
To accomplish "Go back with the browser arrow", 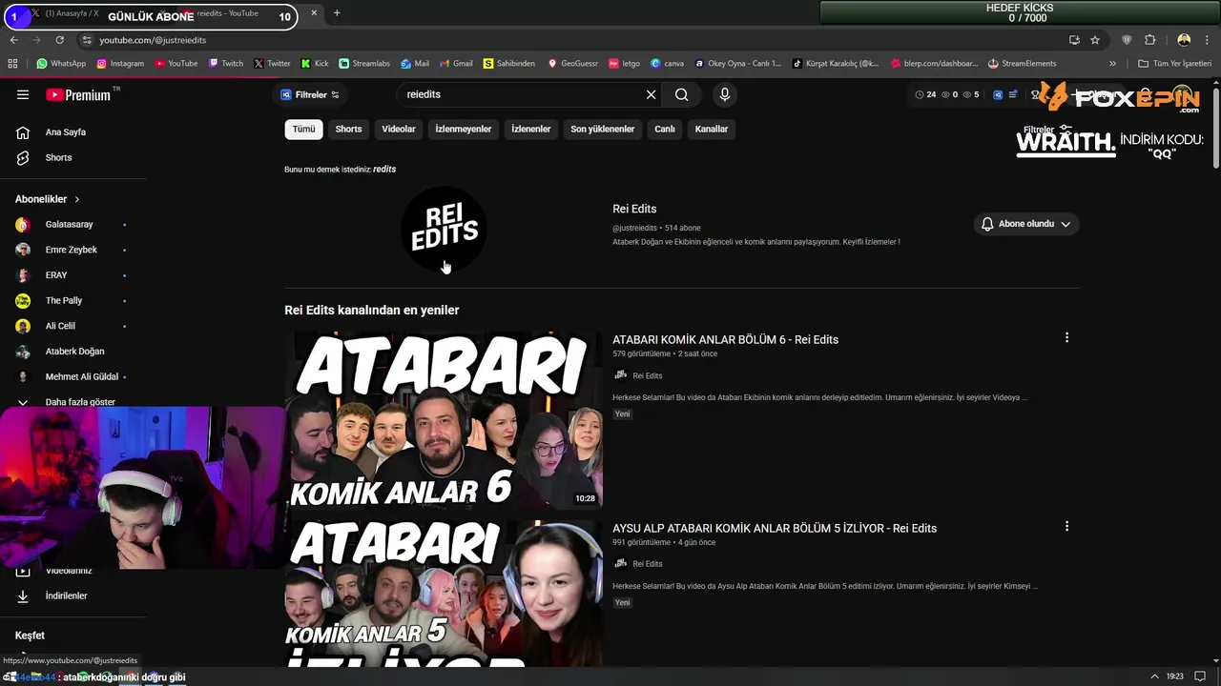I will (x=13, y=40).
